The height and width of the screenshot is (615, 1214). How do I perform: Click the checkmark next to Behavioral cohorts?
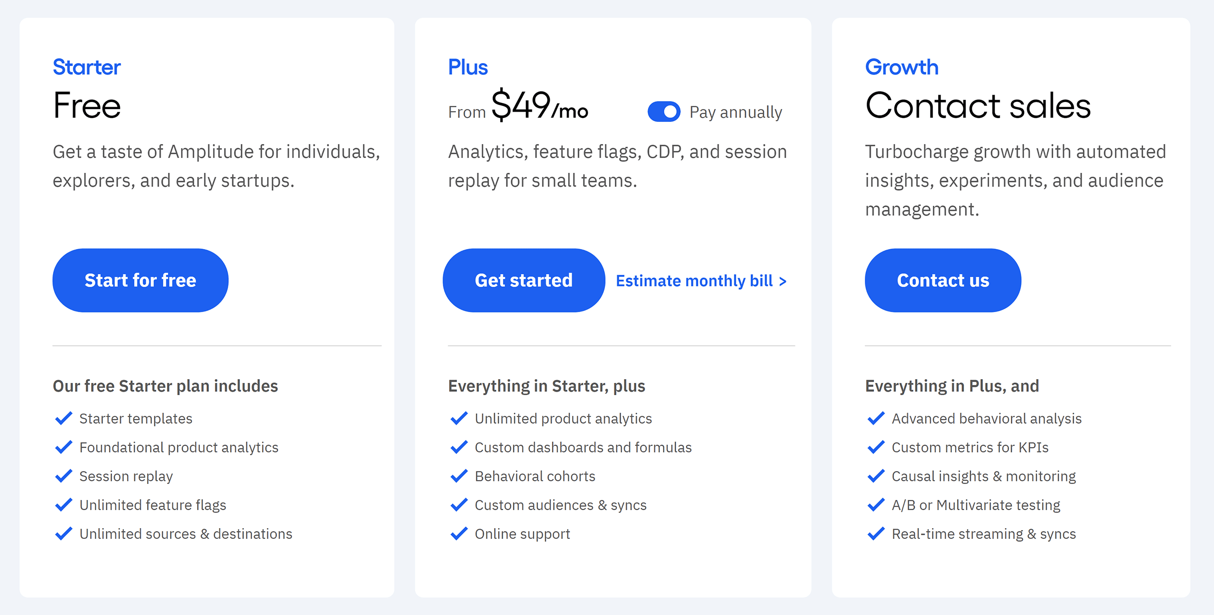[459, 476]
